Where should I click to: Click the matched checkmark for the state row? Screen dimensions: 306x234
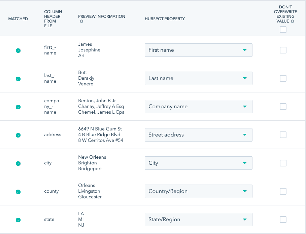[18, 219]
